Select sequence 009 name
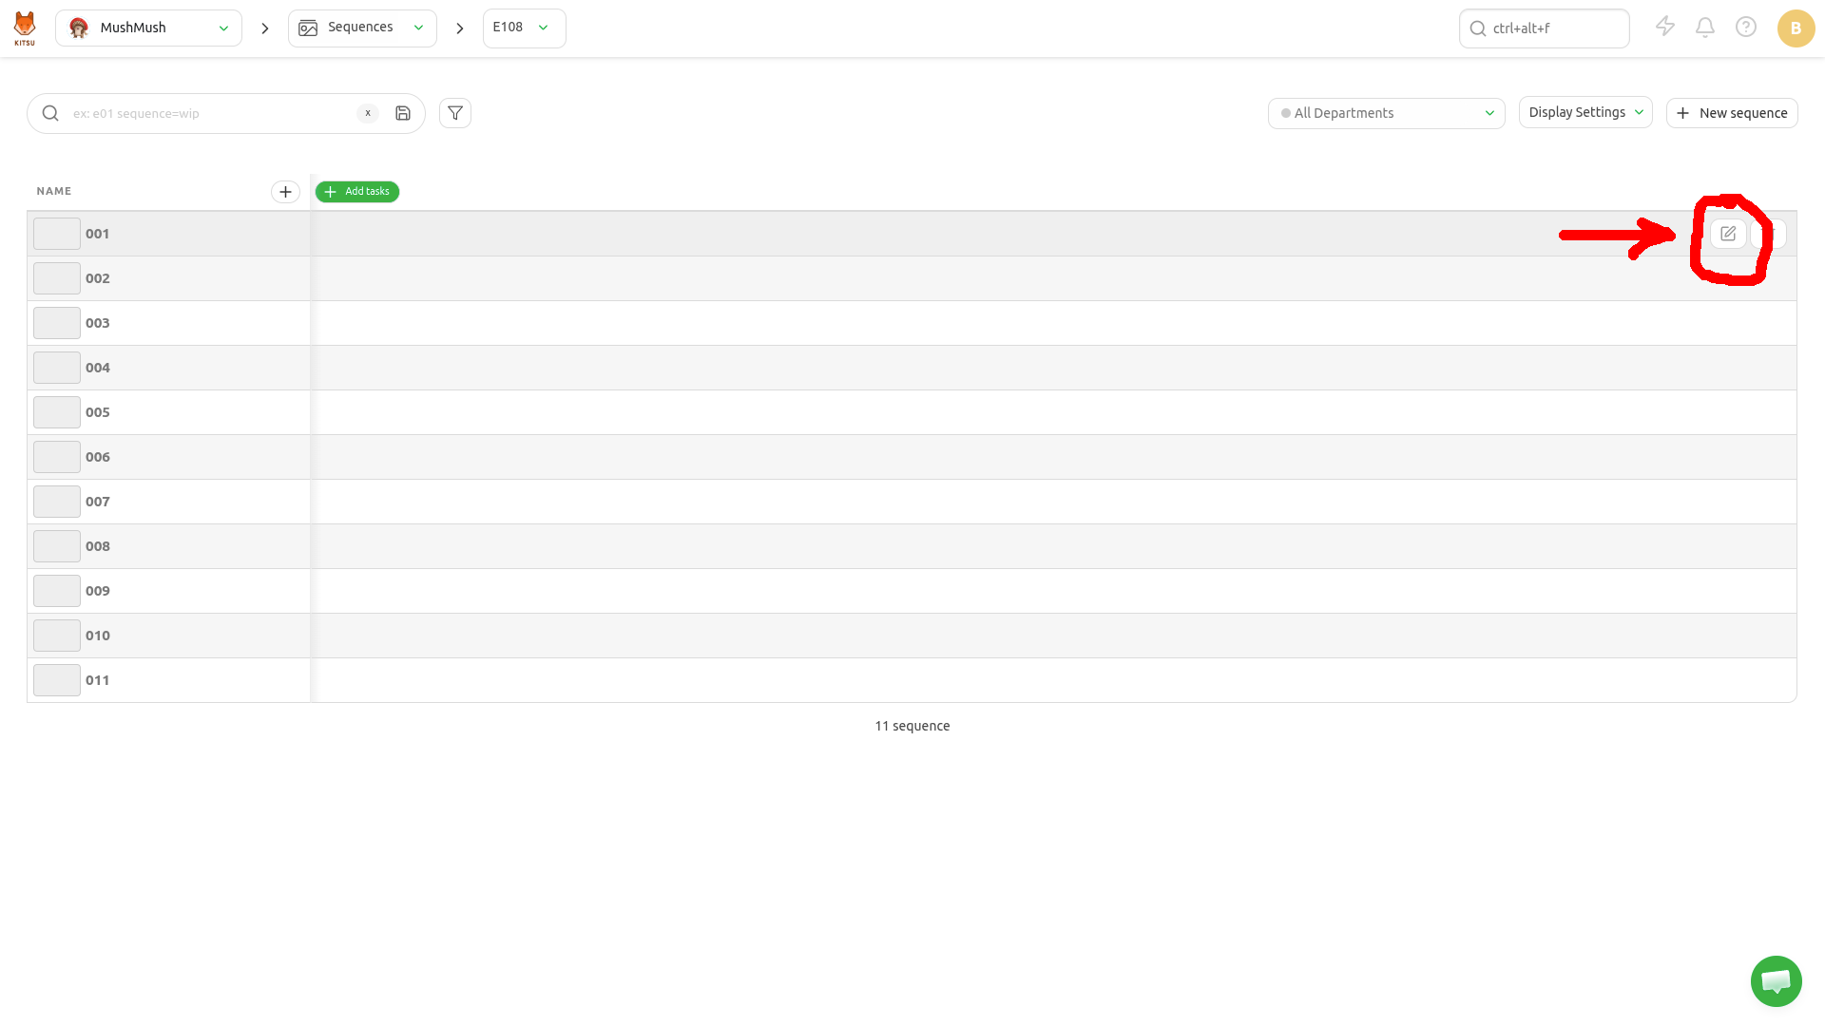The width and height of the screenshot is (1825, 1026). (x=97, y=591)
